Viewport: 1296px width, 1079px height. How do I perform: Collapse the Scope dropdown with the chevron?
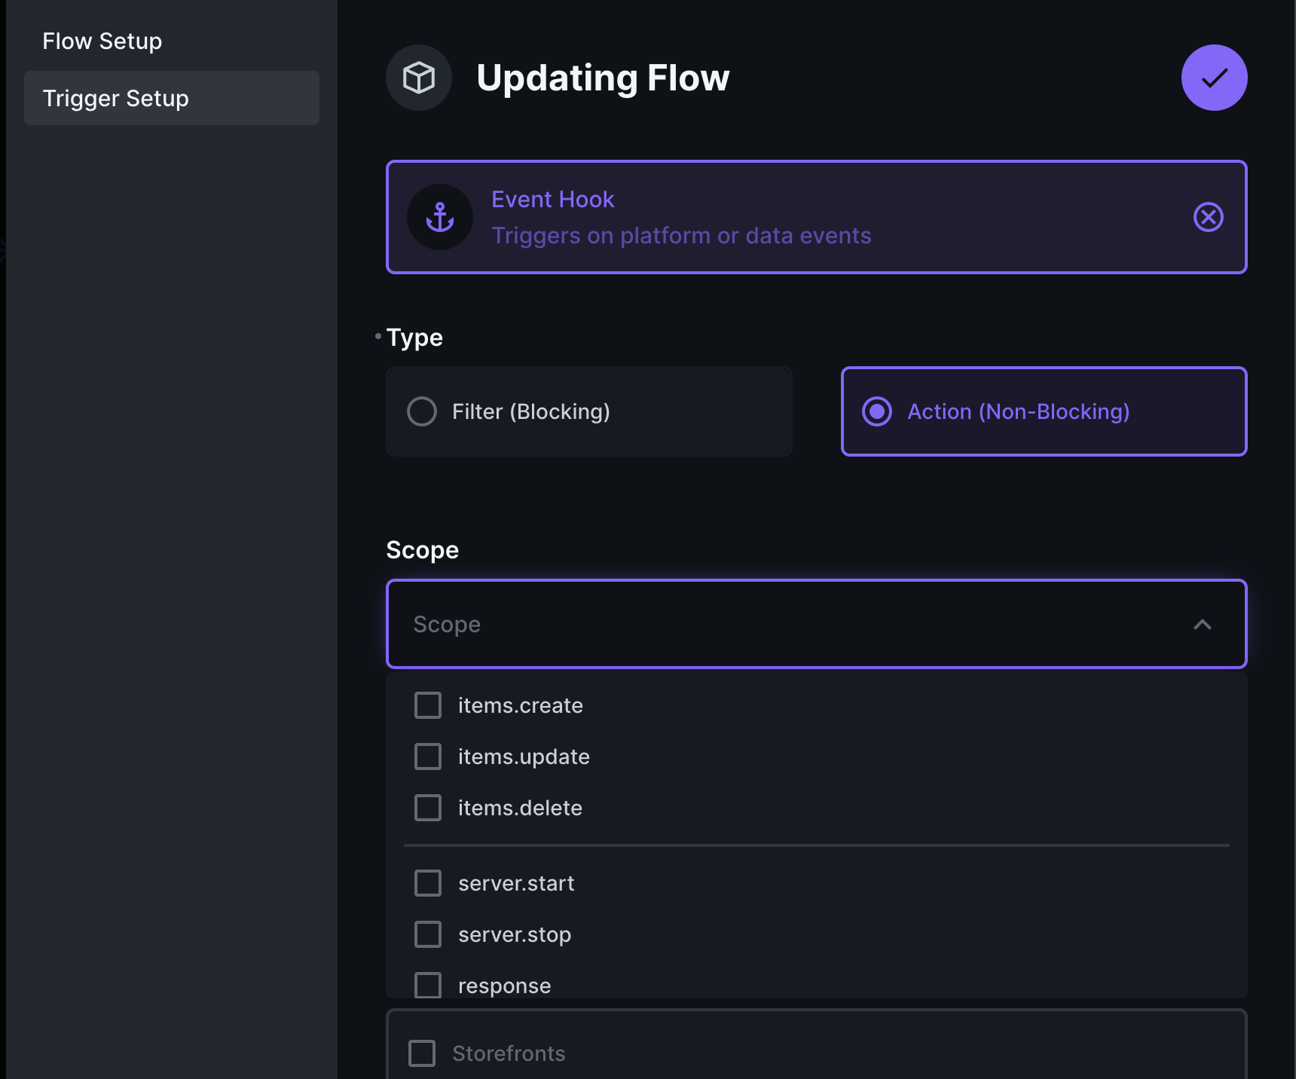(1203, 624)
